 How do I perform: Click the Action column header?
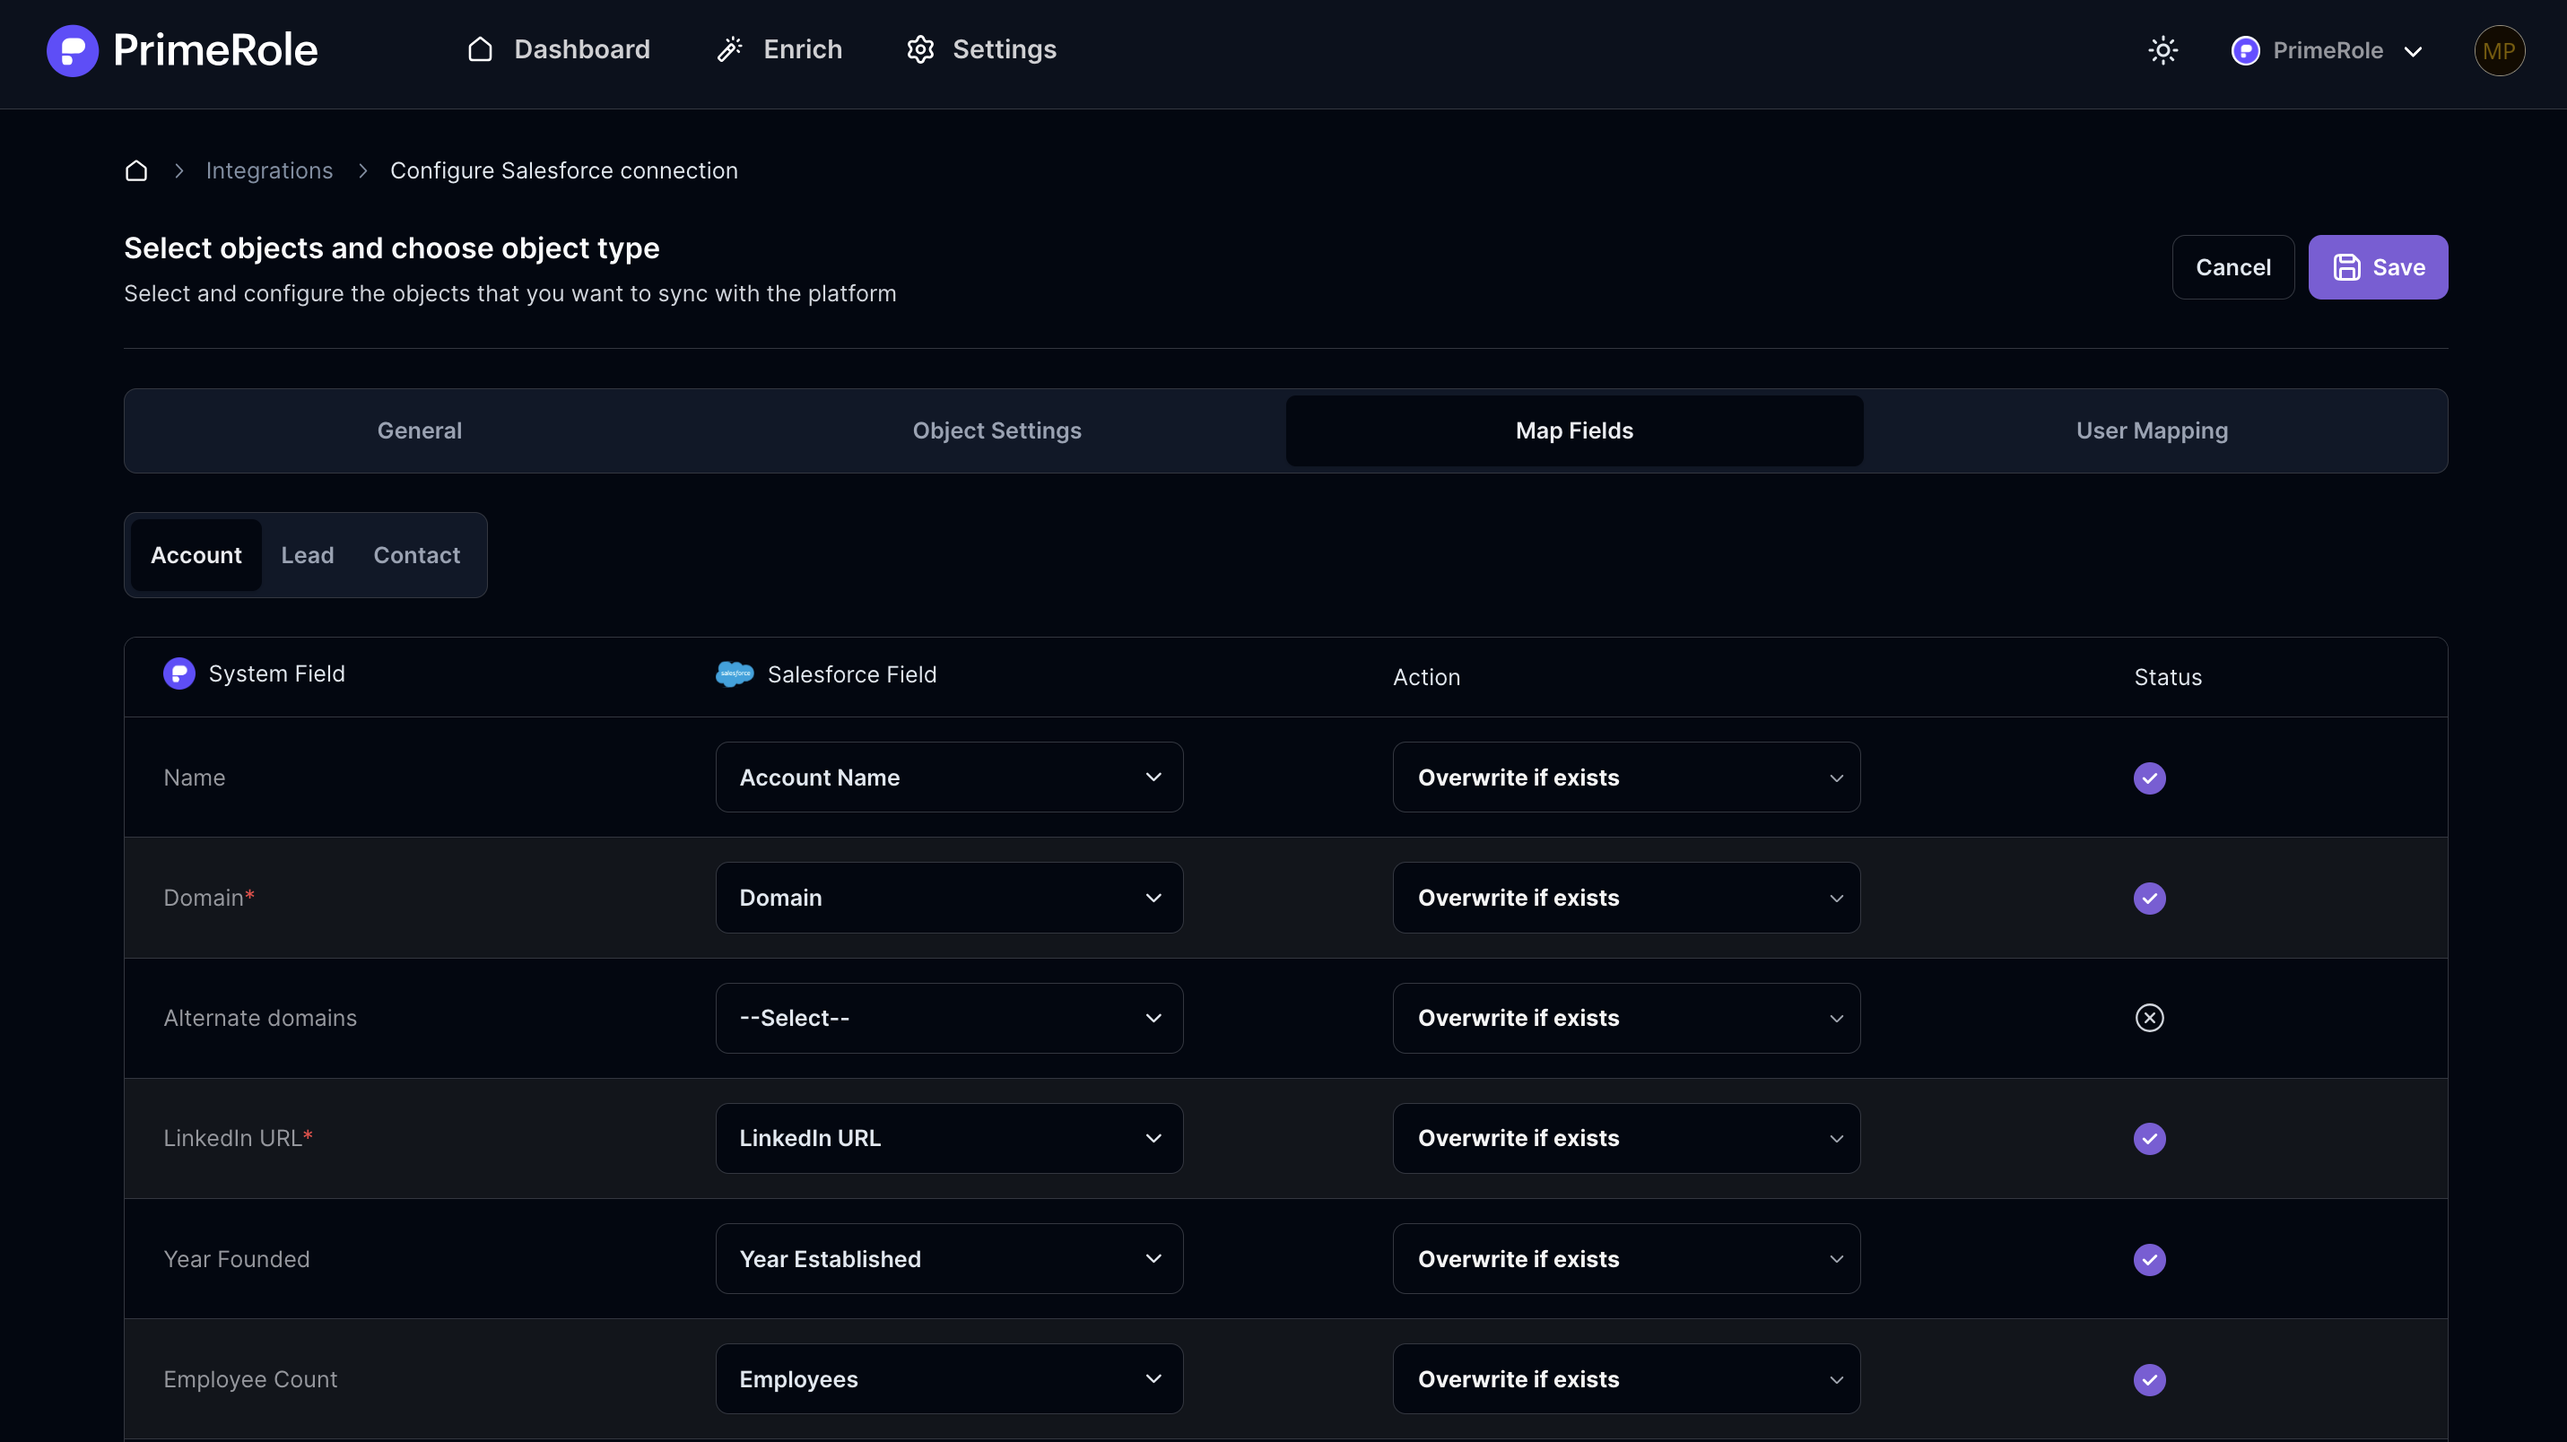pyautogui.click(x=1426, y=677)
